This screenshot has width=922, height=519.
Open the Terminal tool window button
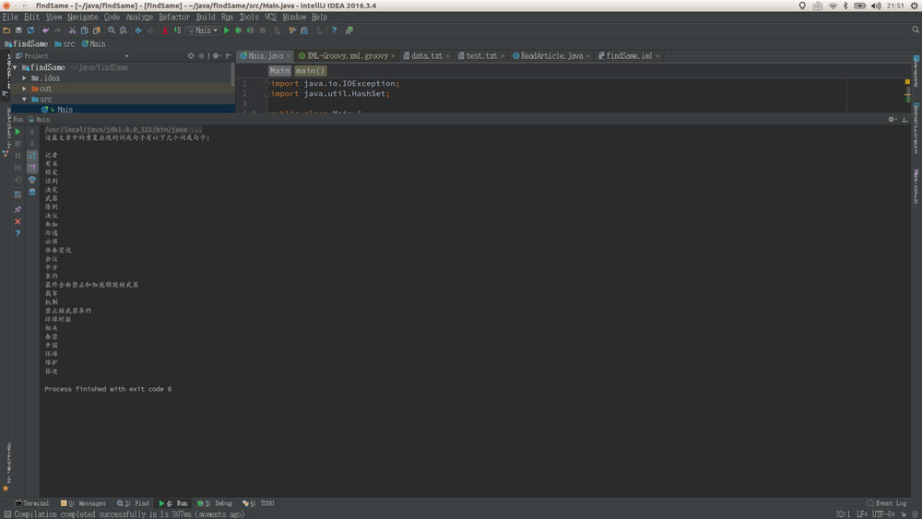[31, 503]
